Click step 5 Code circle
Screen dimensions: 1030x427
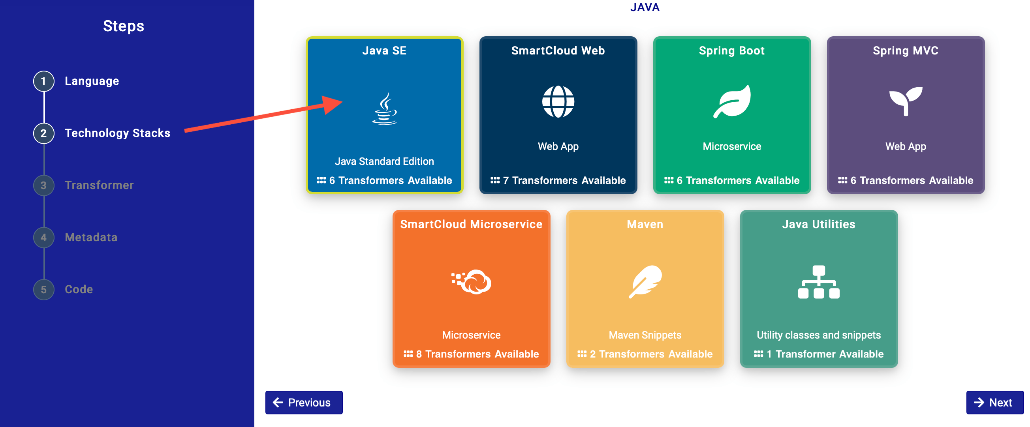click(43, 289)
